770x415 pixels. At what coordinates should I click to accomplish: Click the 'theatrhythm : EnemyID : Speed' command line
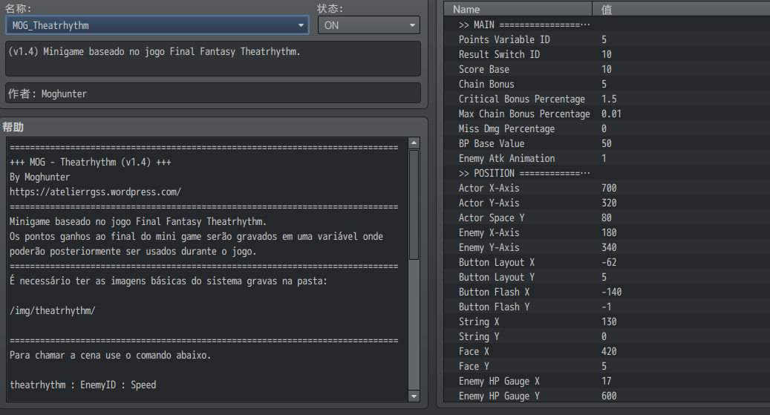coord(83,385)
